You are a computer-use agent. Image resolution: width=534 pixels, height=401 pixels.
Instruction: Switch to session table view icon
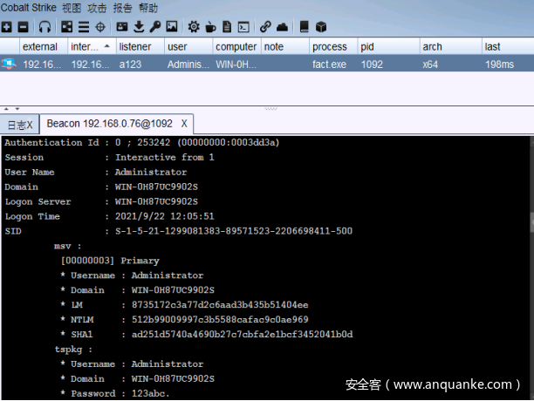click(84, 26)
